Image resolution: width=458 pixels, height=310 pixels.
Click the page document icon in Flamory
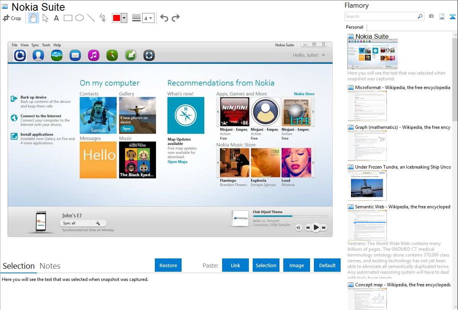pyautogui.click(x=442, y=17)
